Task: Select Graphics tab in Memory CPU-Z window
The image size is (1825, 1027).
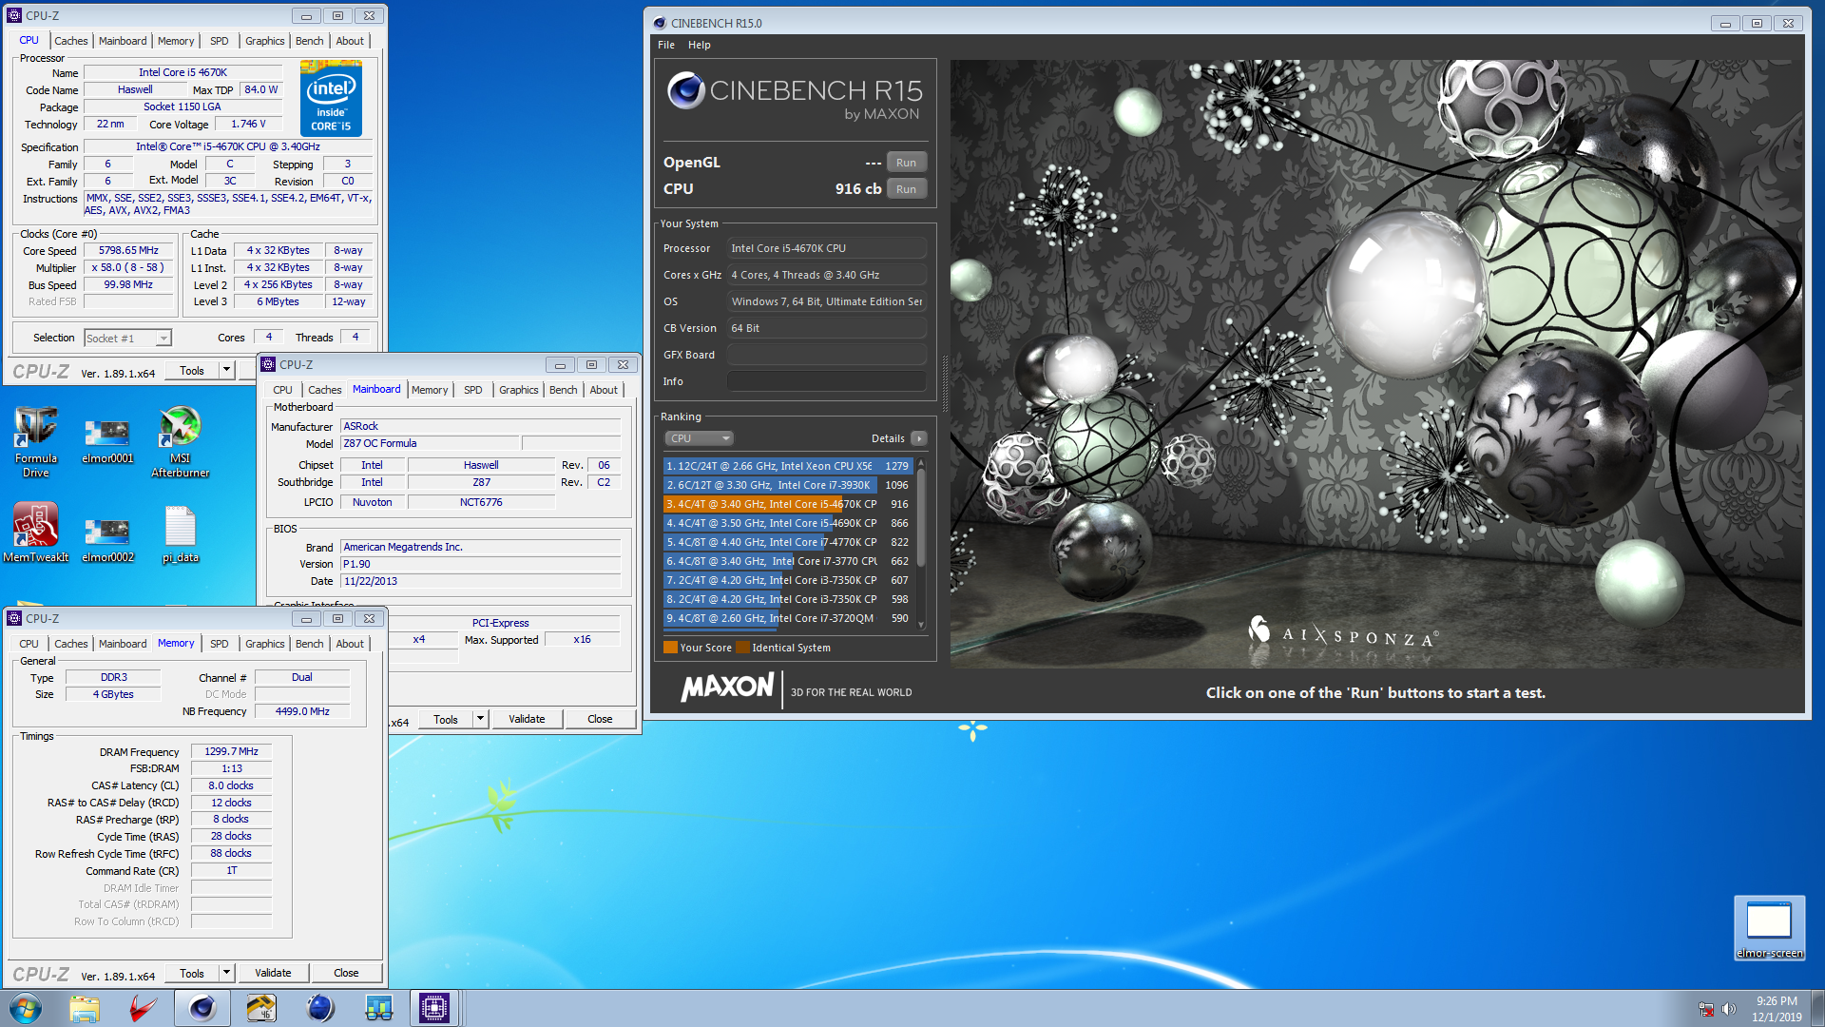Action: pos(264,644)
